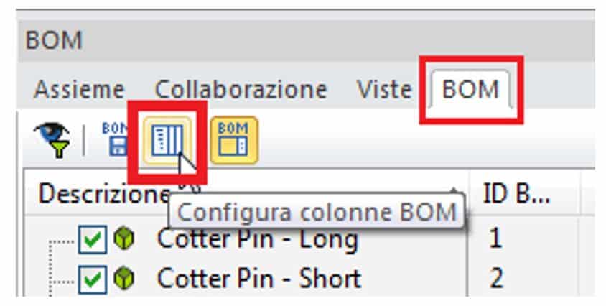Select the BOM tab

[x=470, y=90]
